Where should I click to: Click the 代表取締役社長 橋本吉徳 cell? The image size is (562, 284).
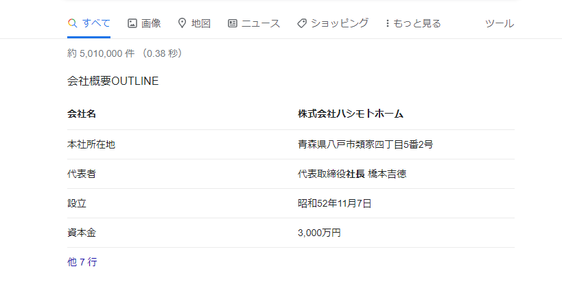352,174
